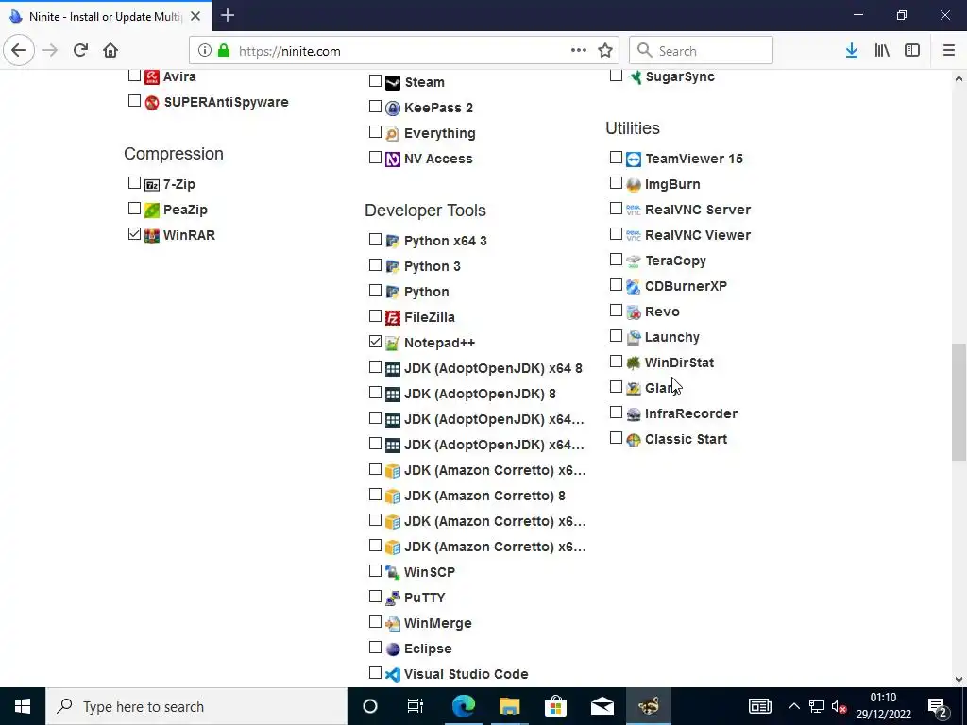This screenshot has width=967, height=725.
Task: Click the Visual Studio Code icon
Action: pos(392,674)
